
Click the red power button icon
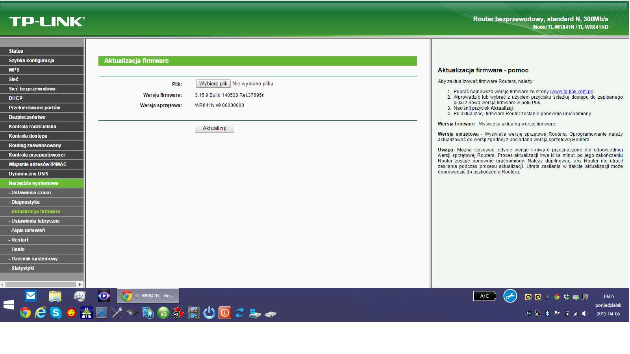click(224, 313)
